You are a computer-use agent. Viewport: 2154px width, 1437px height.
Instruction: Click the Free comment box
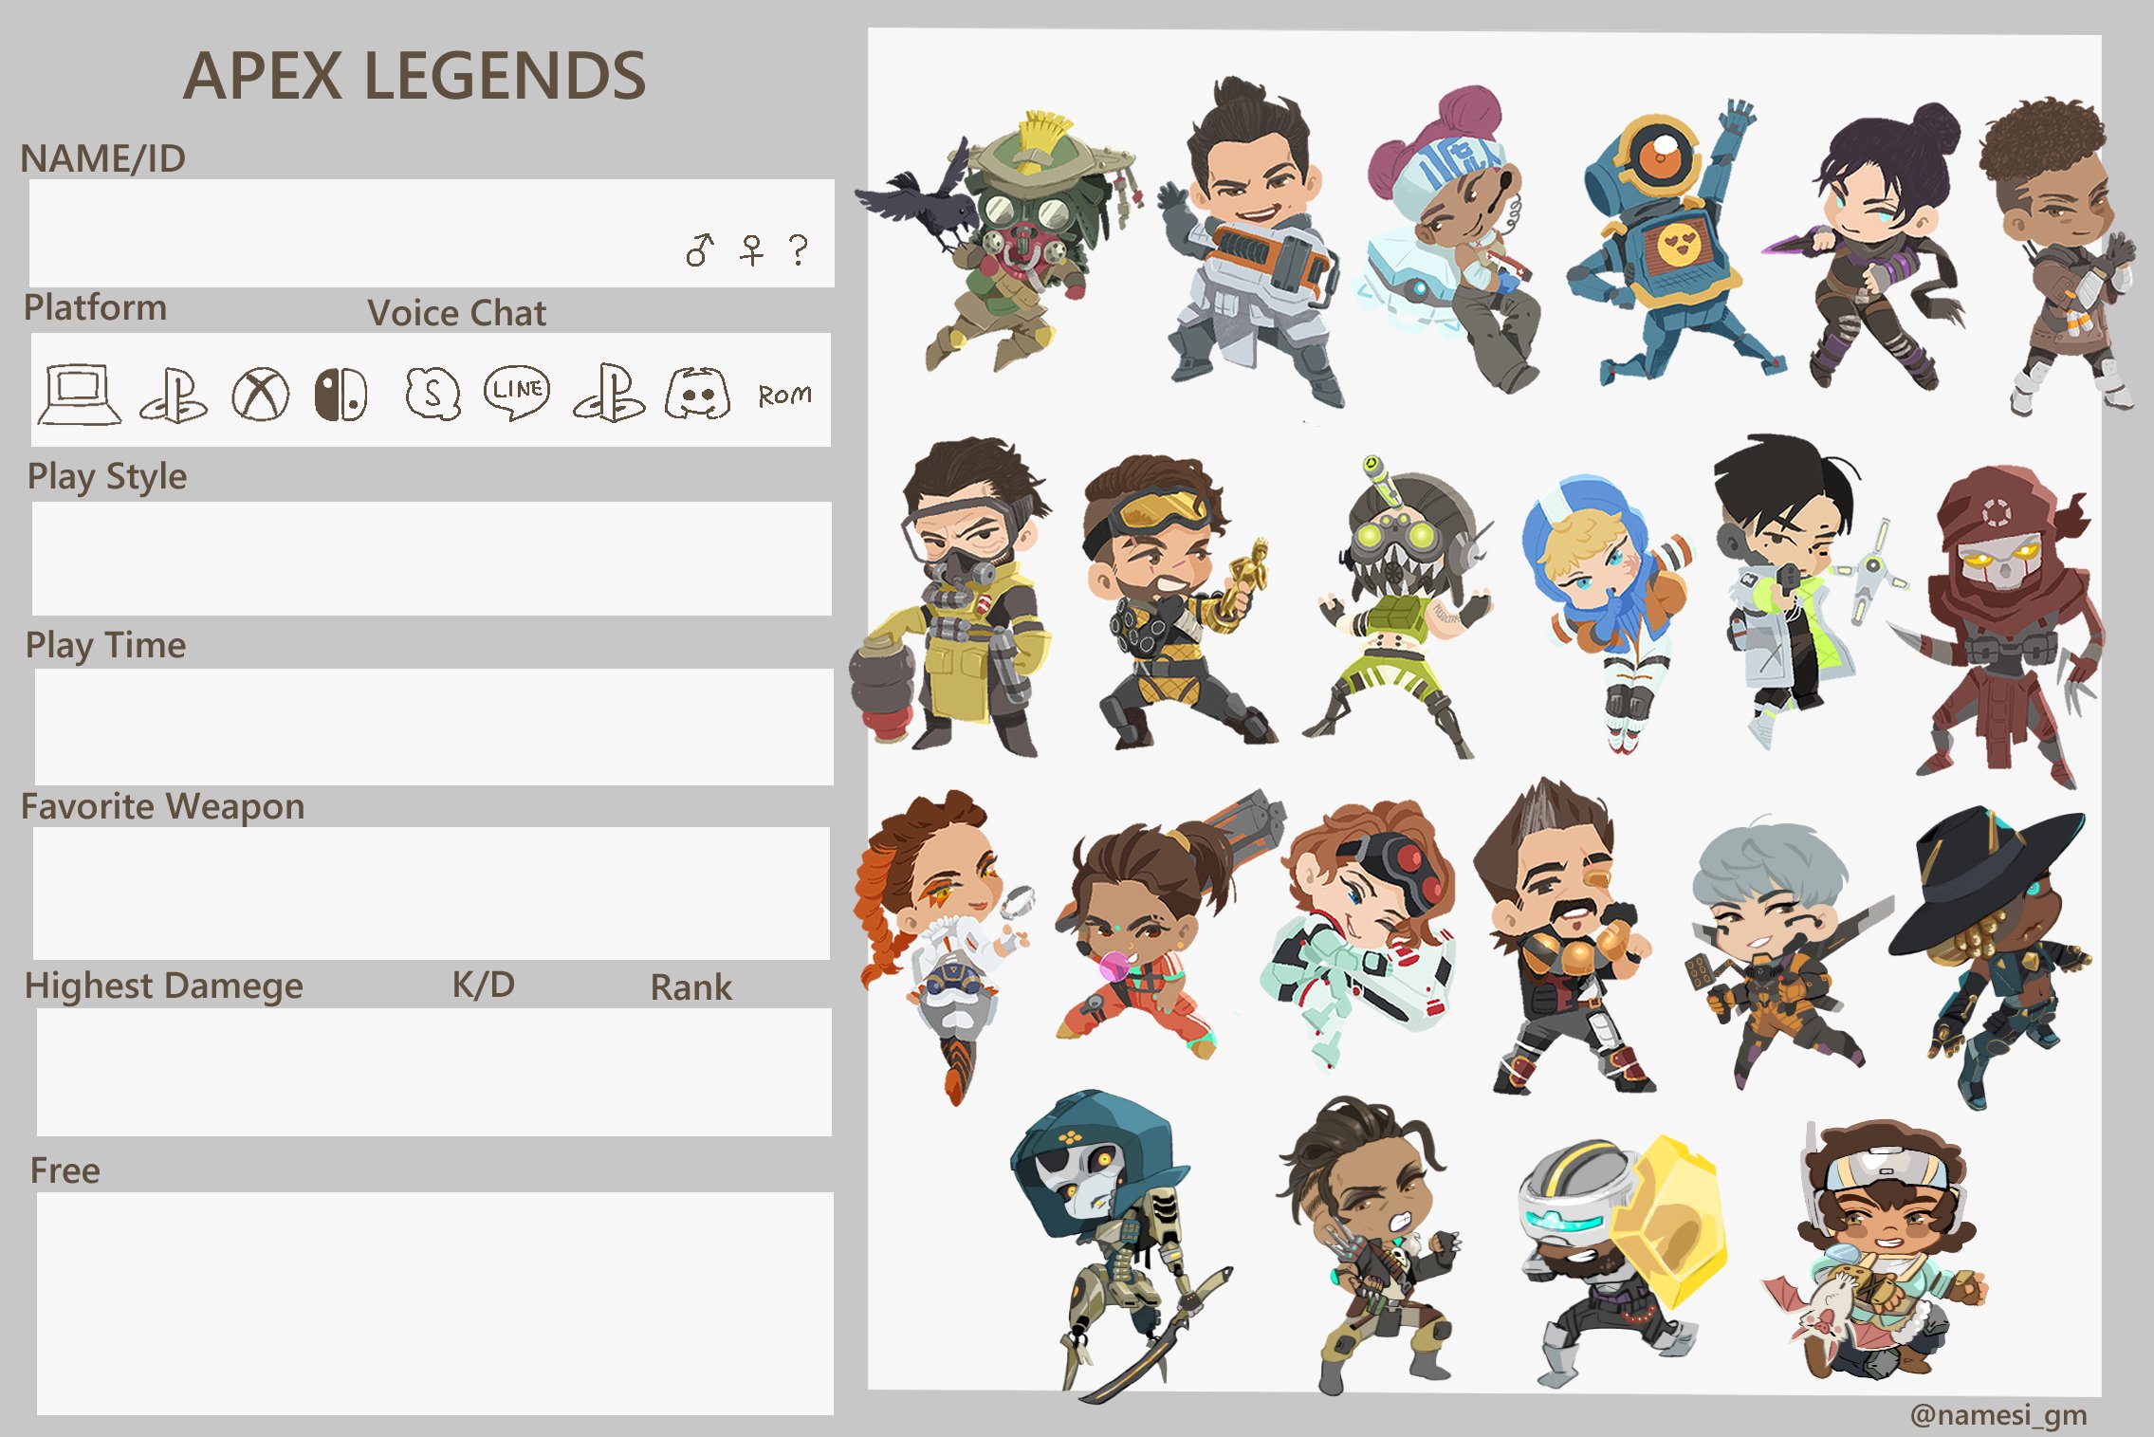[435, 1303]
